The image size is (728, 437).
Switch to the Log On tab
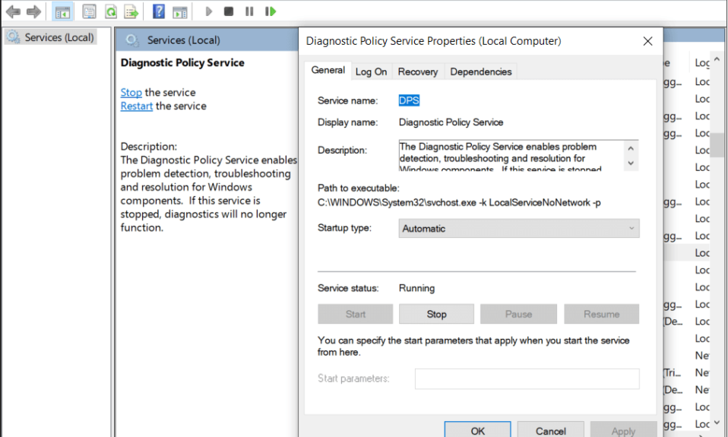click(371, 71)
